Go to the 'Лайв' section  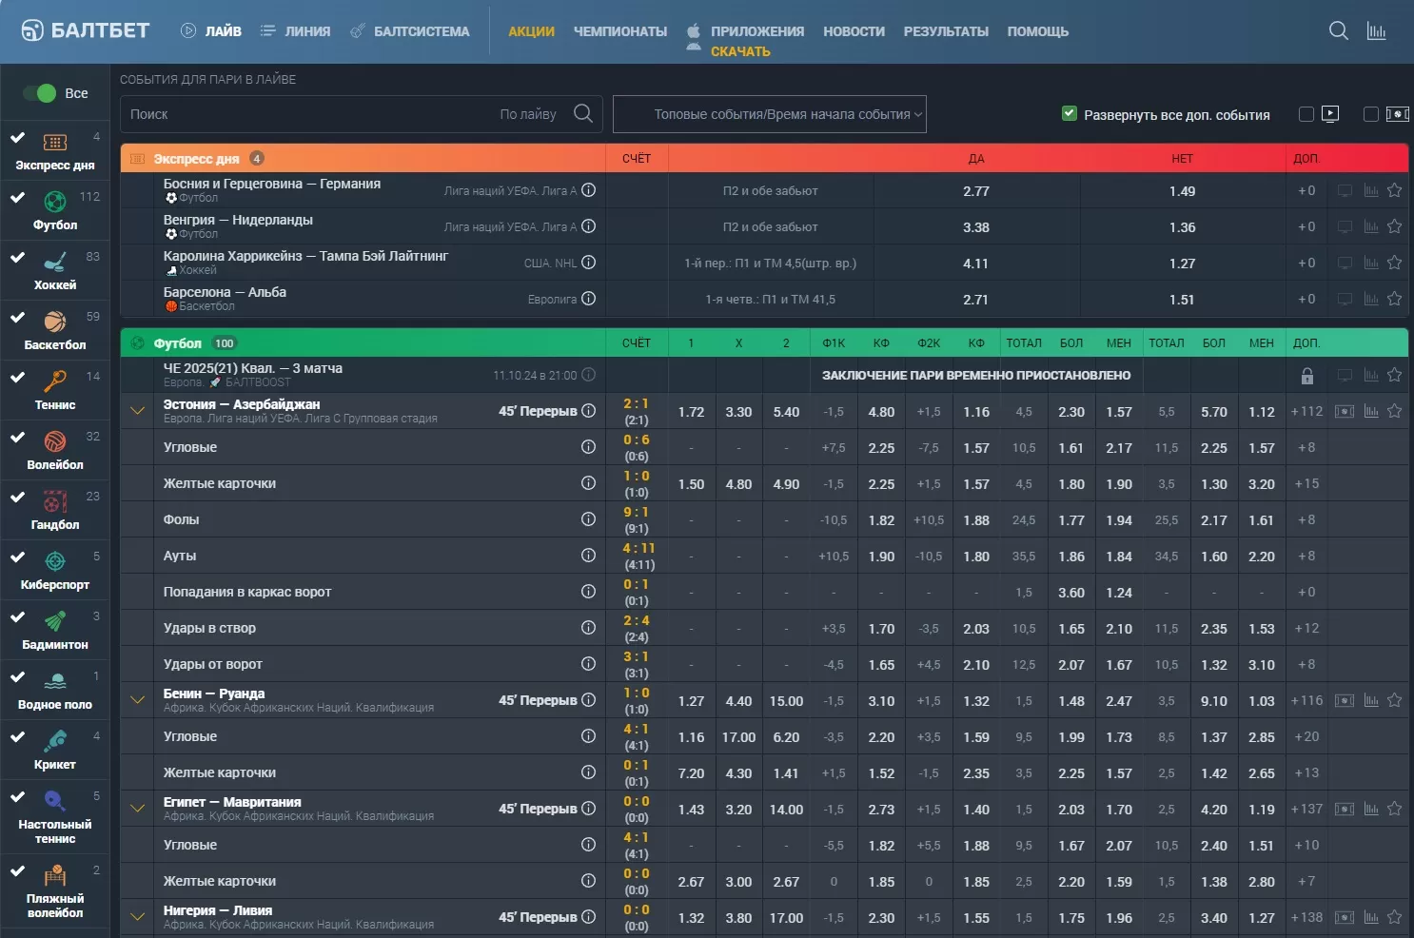pos(211,31)
